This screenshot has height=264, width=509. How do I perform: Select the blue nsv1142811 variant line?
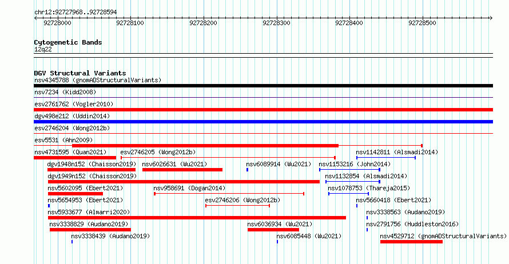(x=386, y=158)
